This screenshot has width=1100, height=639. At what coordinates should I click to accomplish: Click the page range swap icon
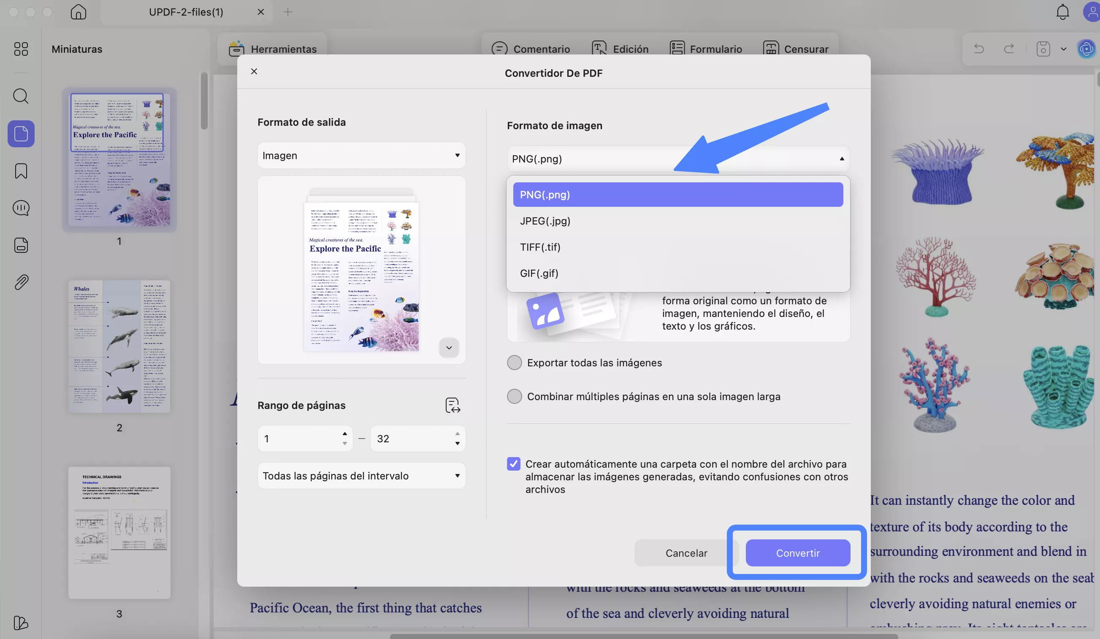(452, 405)
